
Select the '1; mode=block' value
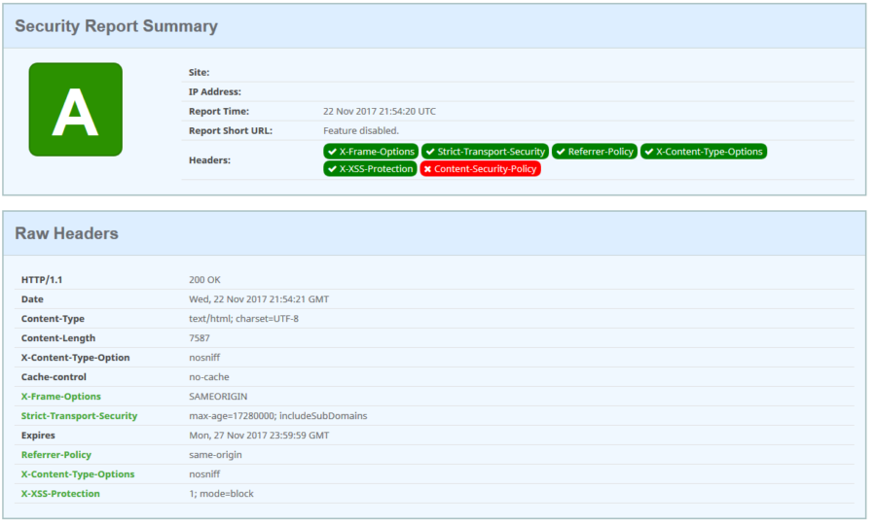221,494
